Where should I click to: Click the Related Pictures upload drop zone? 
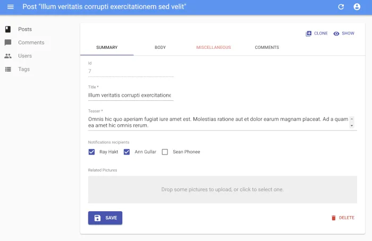pyautogui.click(x=222, y=190)
